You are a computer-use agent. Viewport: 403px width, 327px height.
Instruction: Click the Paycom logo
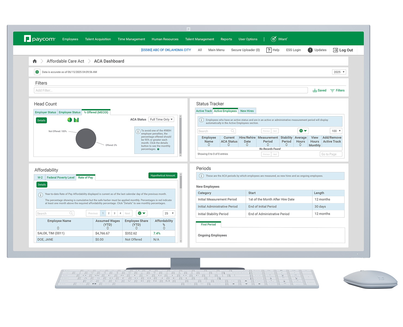pyautogui.click(x=39, y=39)
